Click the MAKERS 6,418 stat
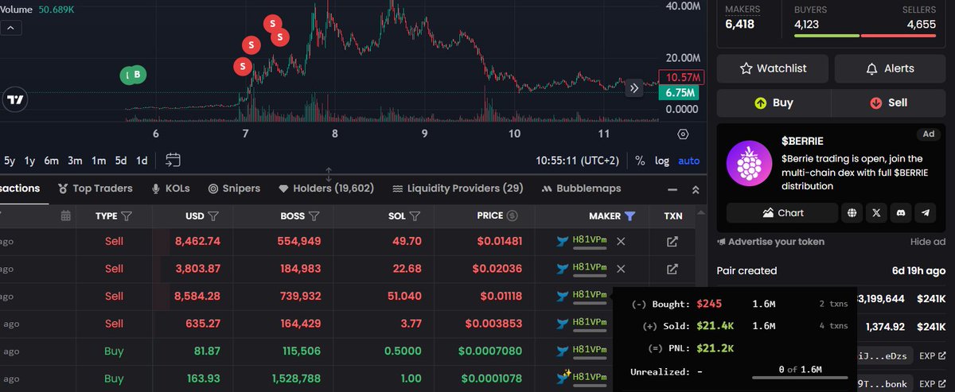955x392 pixels. pyautogui.click(x=743, y=17)
